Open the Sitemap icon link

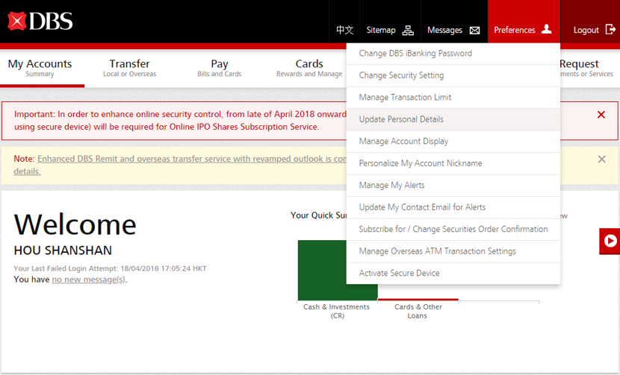pyautogui.click(x=408, y=31)
